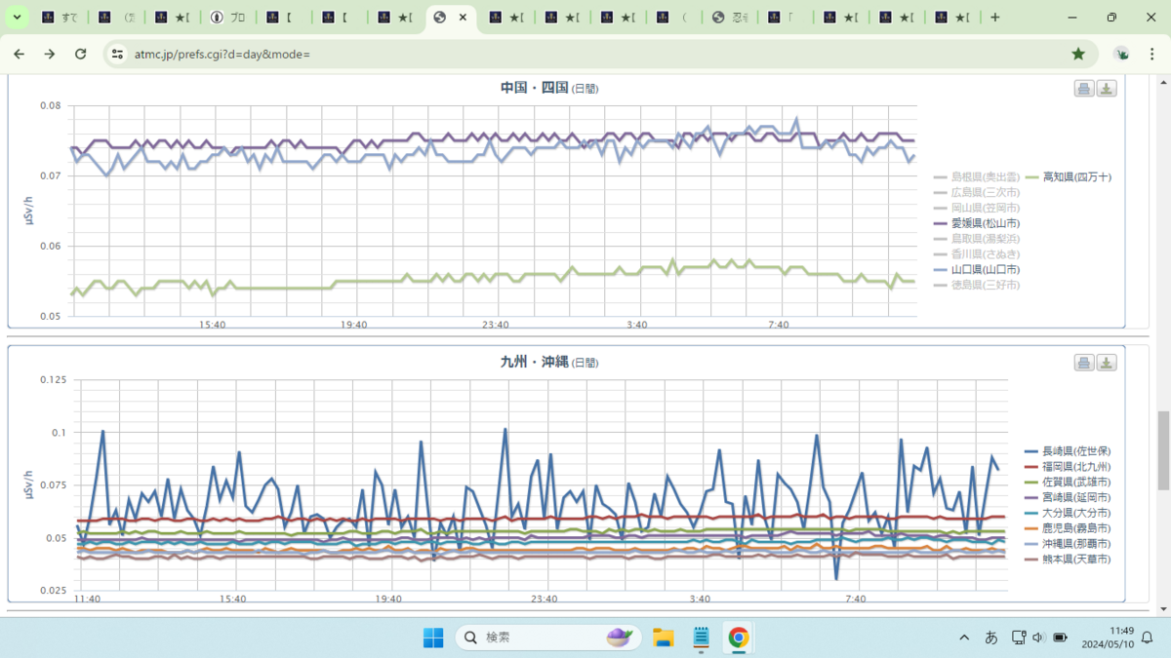Download the 九州・沖縄 chart
The width and height of the screenshot is (1171, 658).
point(1107,363)
